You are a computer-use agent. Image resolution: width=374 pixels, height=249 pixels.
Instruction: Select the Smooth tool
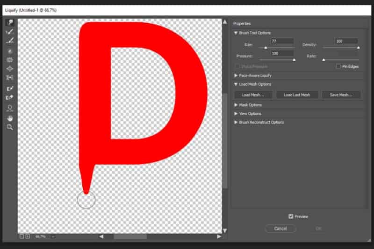click(x=10, y=41)
